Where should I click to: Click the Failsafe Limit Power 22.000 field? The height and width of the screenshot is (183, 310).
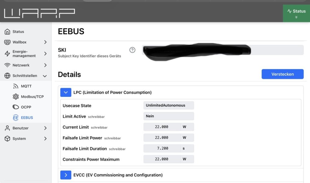tap(162, 137)
